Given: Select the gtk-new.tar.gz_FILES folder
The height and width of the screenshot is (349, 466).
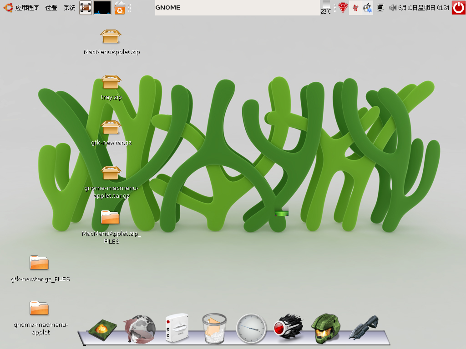Looking at the screenshot, I should [x=39, y=262].
